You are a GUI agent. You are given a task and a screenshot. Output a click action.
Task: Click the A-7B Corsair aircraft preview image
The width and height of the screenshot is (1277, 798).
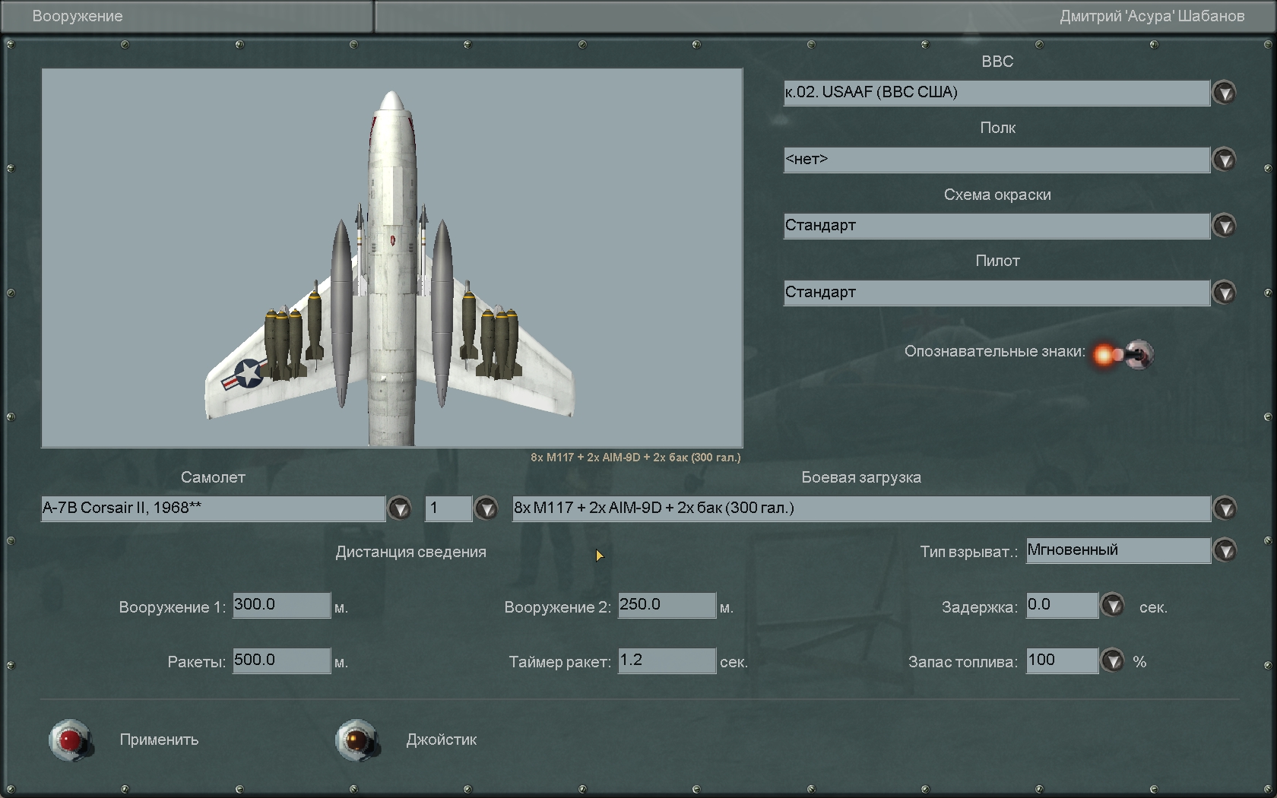coord(391,258)
